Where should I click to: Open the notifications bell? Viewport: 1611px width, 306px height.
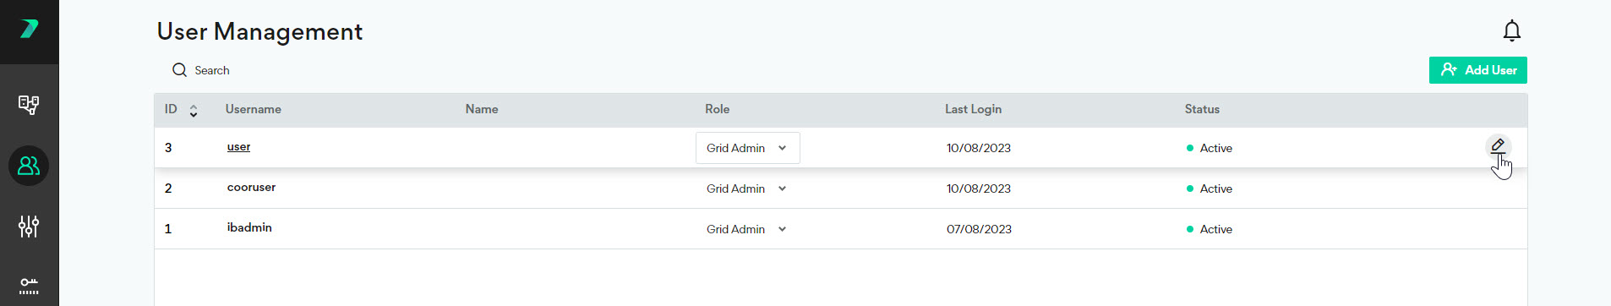[1511, 31]
